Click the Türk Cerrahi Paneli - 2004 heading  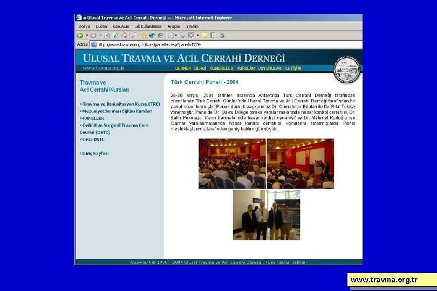coord(204,82)
